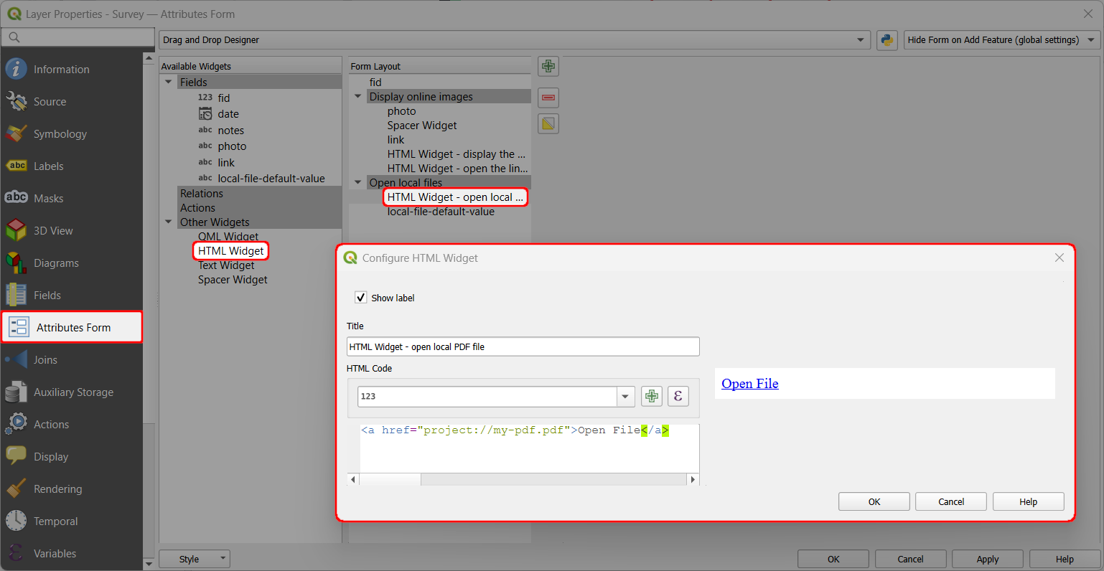
Task: Collapse the Open local files group
Action: point(357,182)
